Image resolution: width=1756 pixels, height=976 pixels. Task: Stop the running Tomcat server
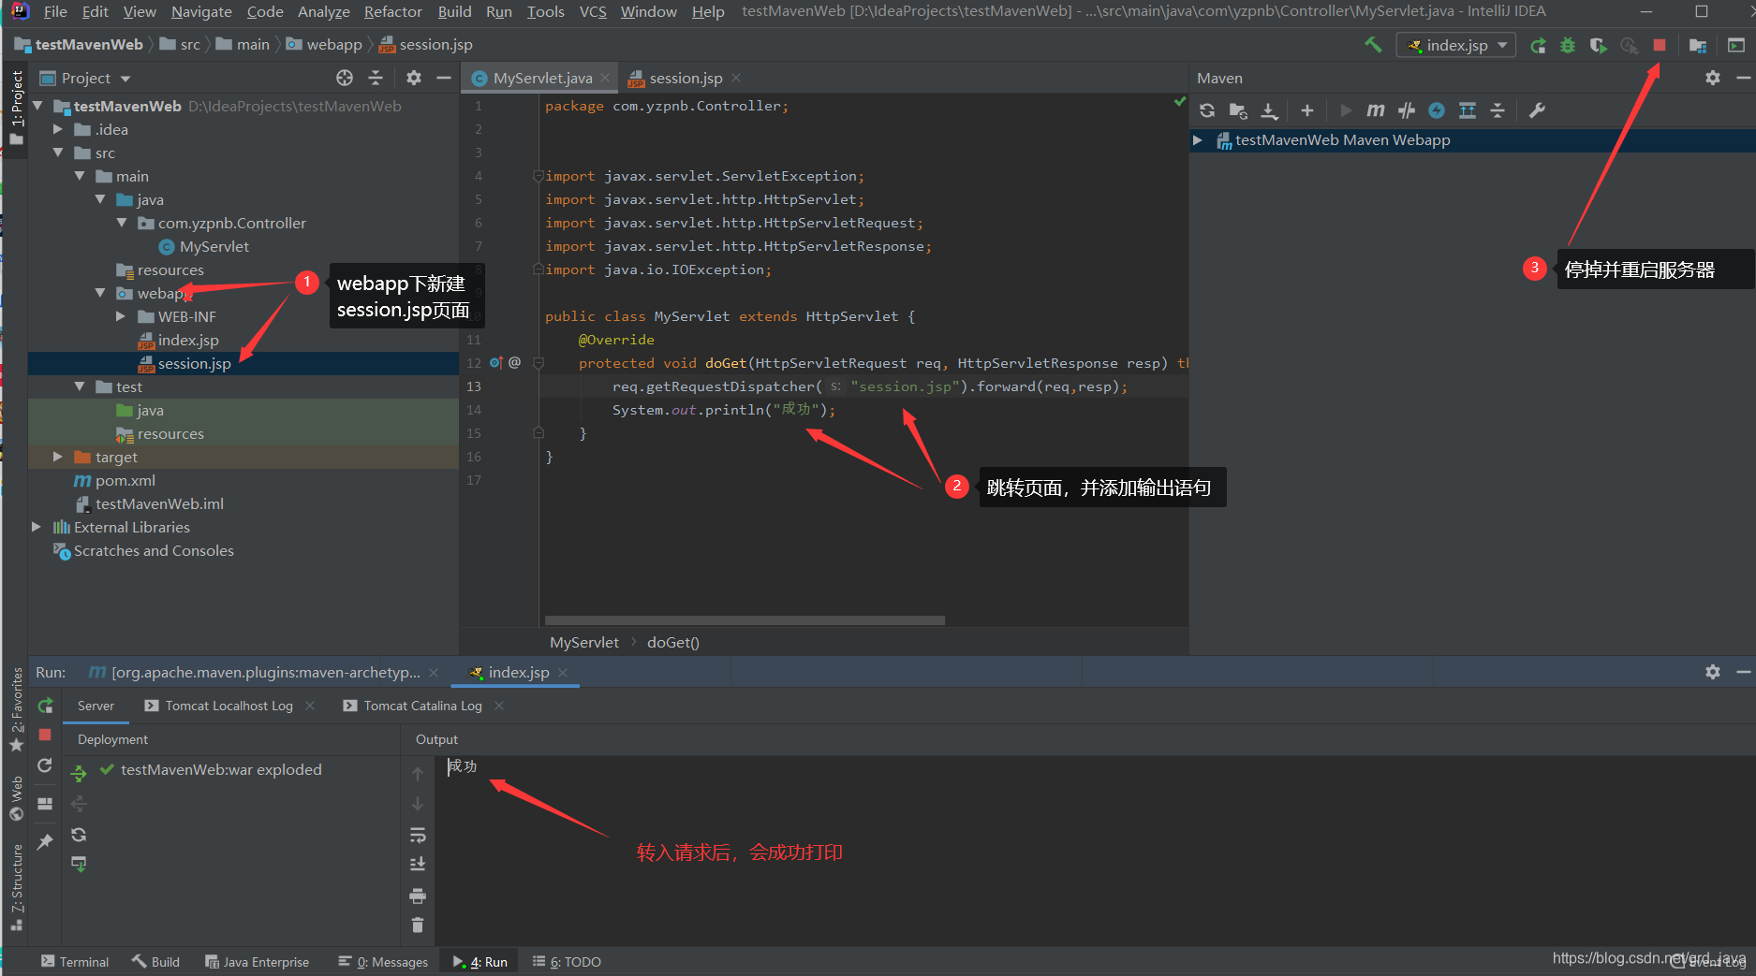1659,45
